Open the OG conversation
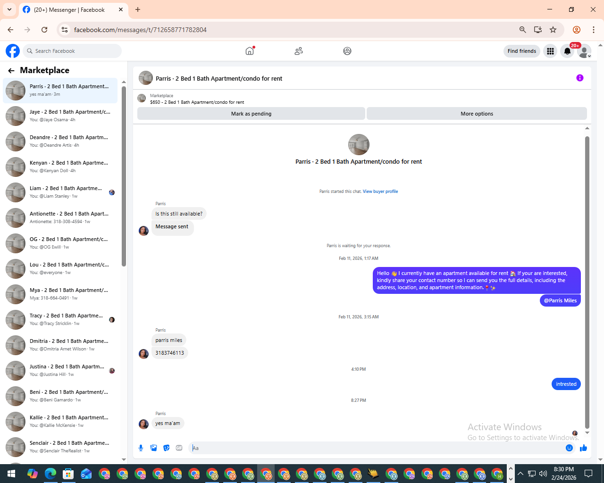Image resolution: width=604 pixels, height=483 pixels. (60, 243)
